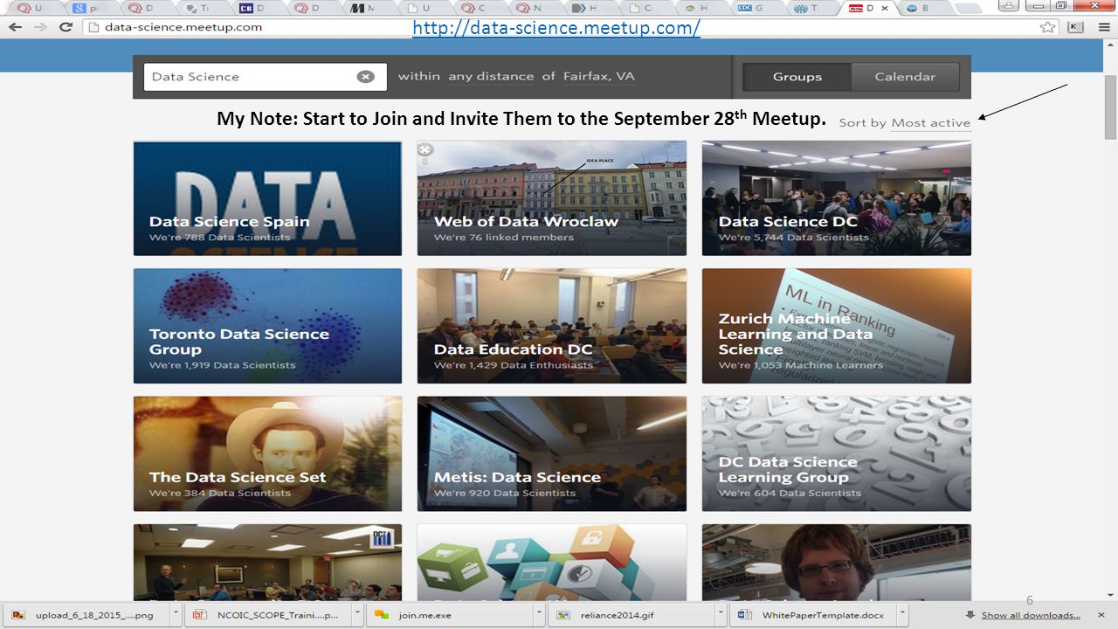
Task: Click Show all downloads link
Action: click(x=1031, y=615)
